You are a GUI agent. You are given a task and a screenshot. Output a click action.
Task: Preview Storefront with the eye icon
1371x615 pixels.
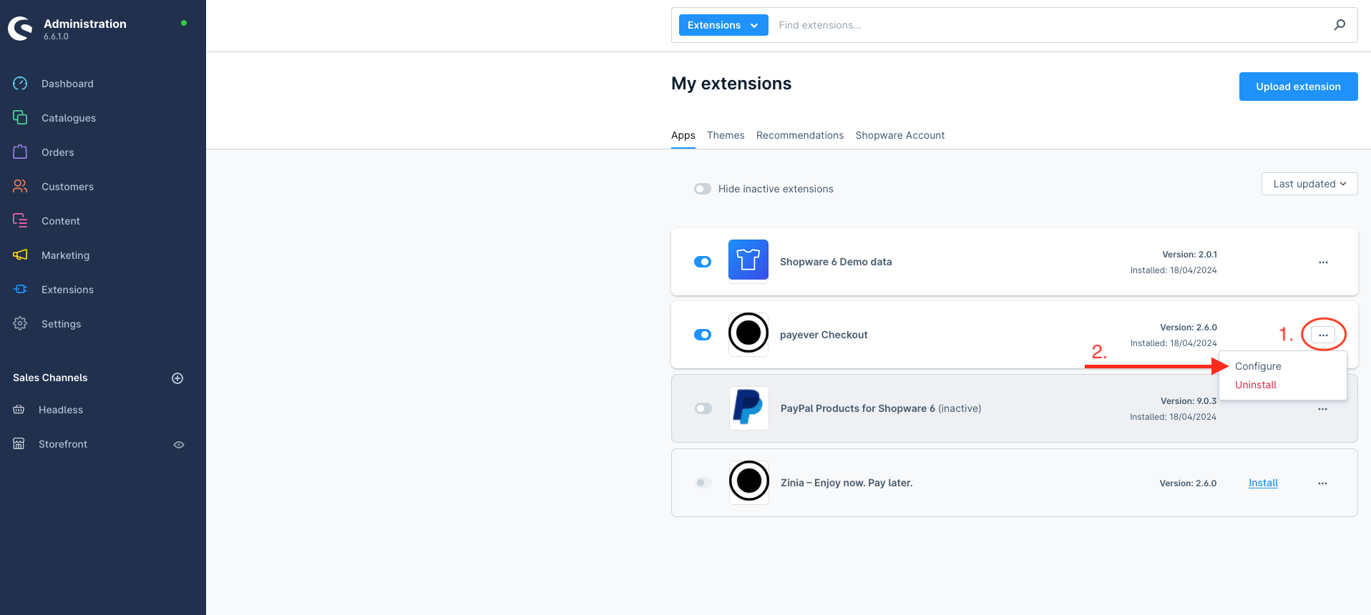click(x=179, y=445)
